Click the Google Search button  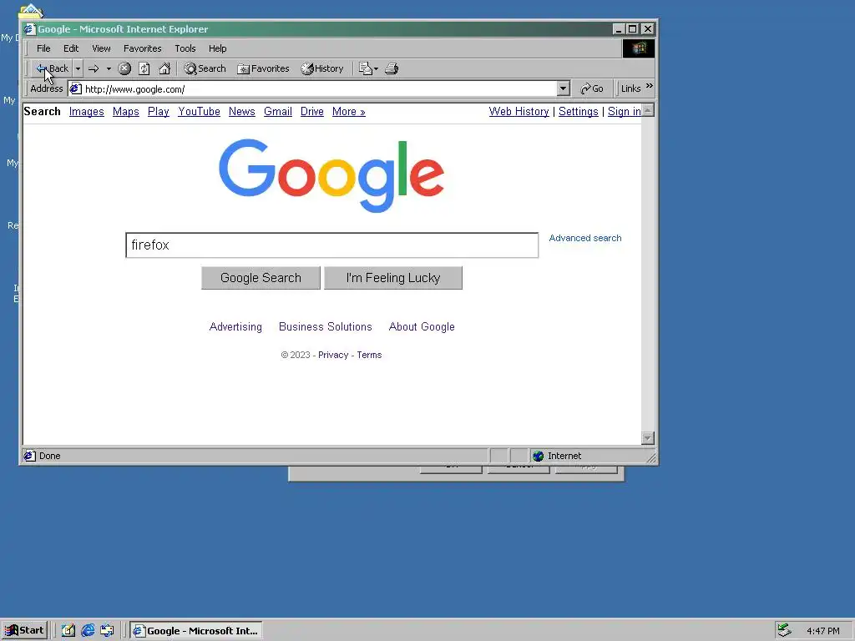point(261,277)
